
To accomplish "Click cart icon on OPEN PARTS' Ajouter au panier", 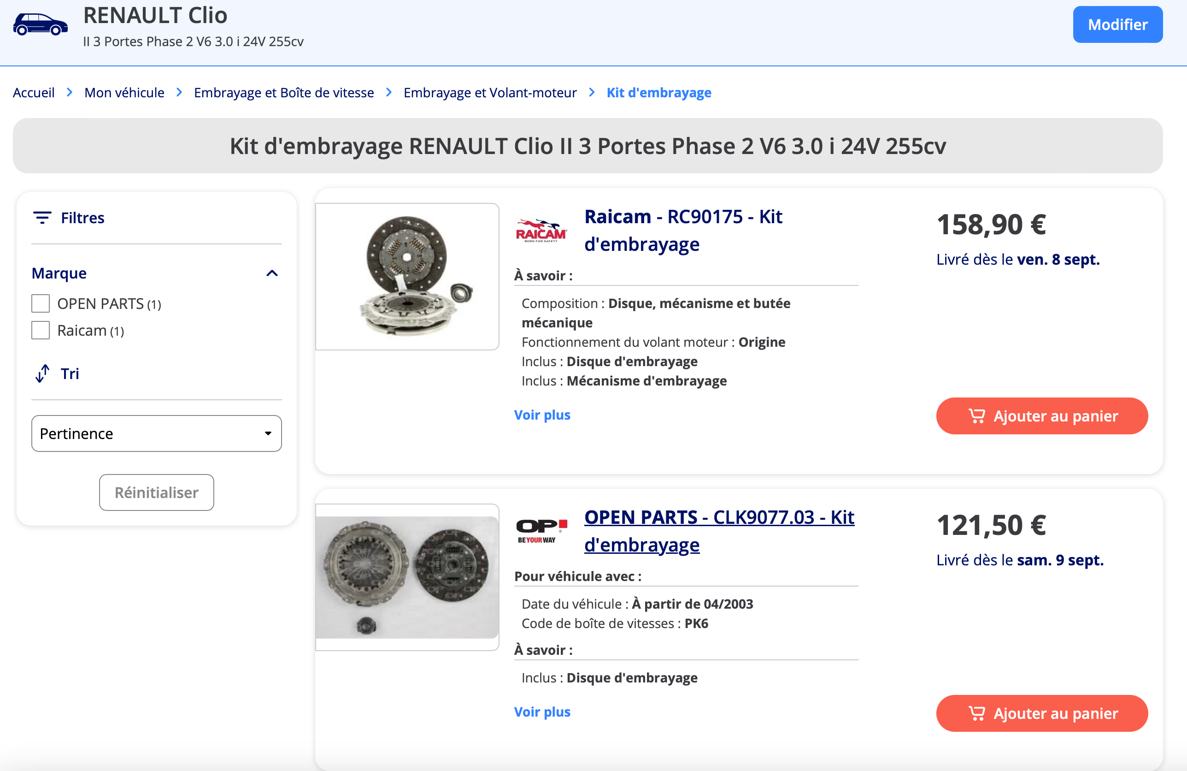I will coord(976,713).
